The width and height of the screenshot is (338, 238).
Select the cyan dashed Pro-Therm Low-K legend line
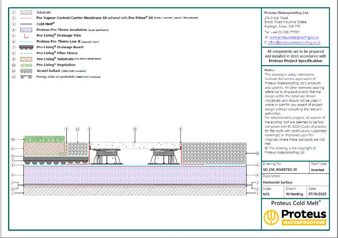(x=27, y=42)
